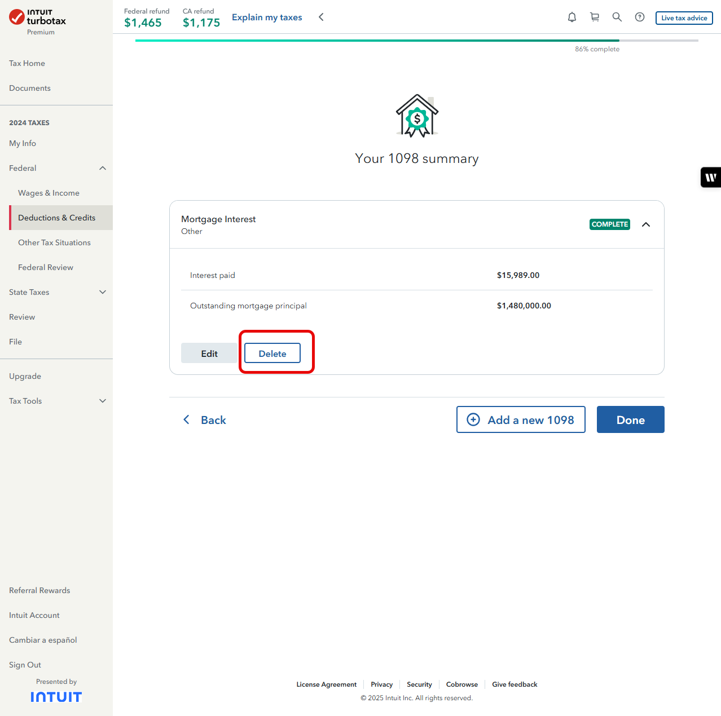
Task: Open the License Agreement link
Action: click(x=327, y=684)
